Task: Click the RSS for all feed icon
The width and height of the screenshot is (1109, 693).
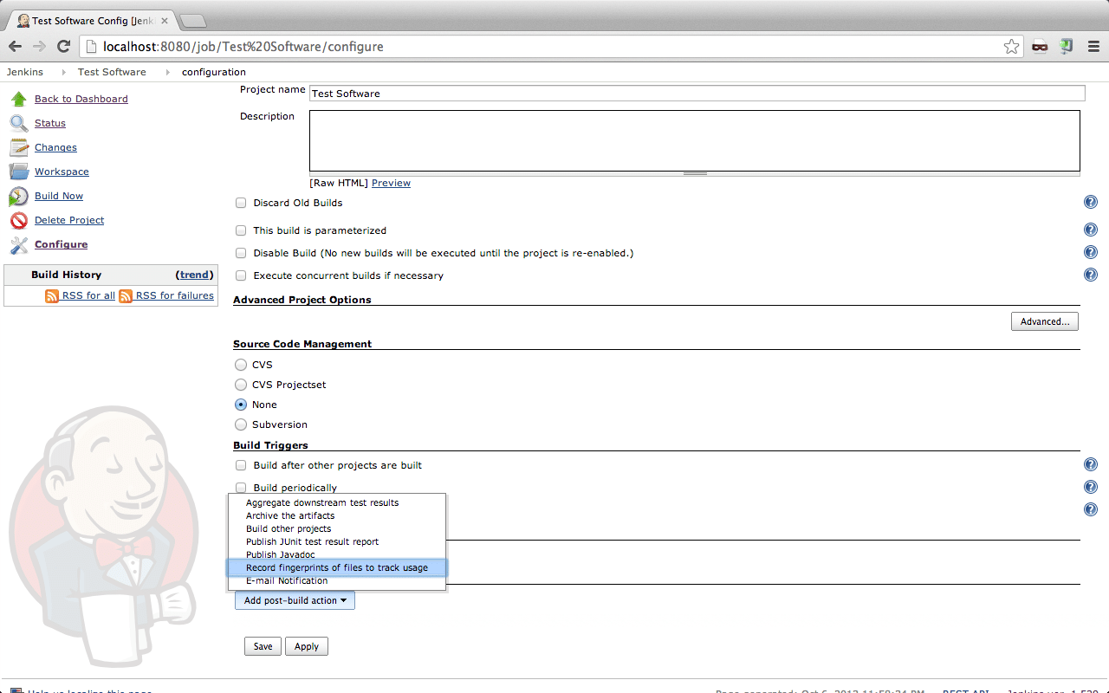Action: 52,296
